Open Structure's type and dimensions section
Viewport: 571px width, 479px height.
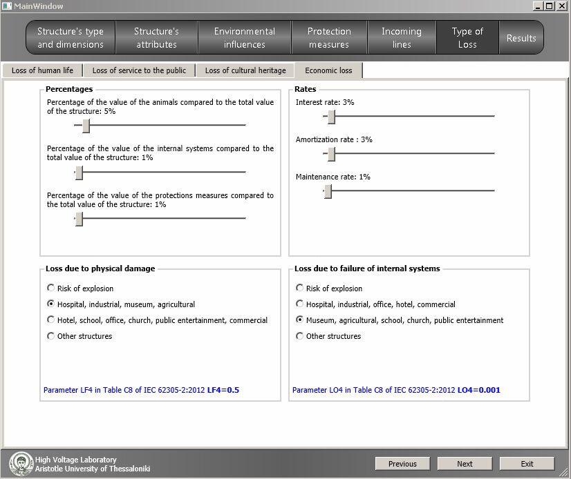71,37
